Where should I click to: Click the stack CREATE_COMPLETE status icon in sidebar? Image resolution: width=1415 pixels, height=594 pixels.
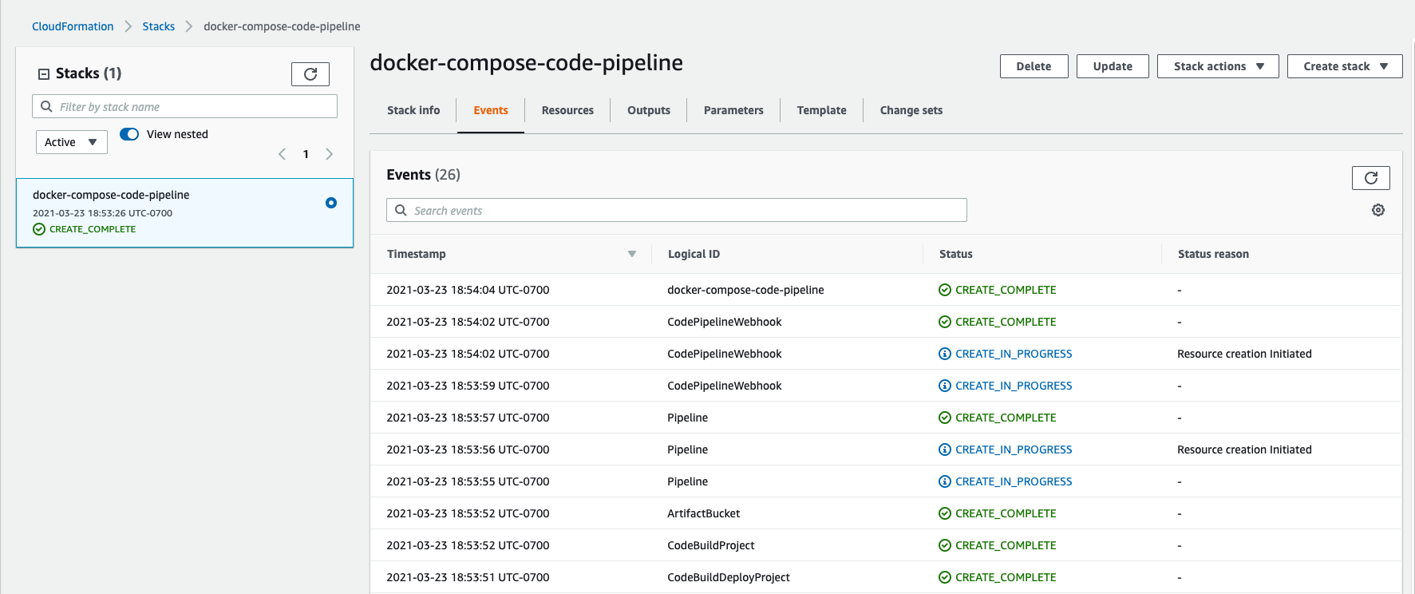pyautogui.click(x=39, y=229)
